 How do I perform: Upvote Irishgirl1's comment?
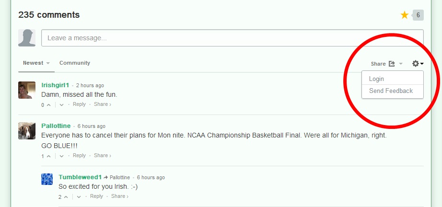(49, 105)
